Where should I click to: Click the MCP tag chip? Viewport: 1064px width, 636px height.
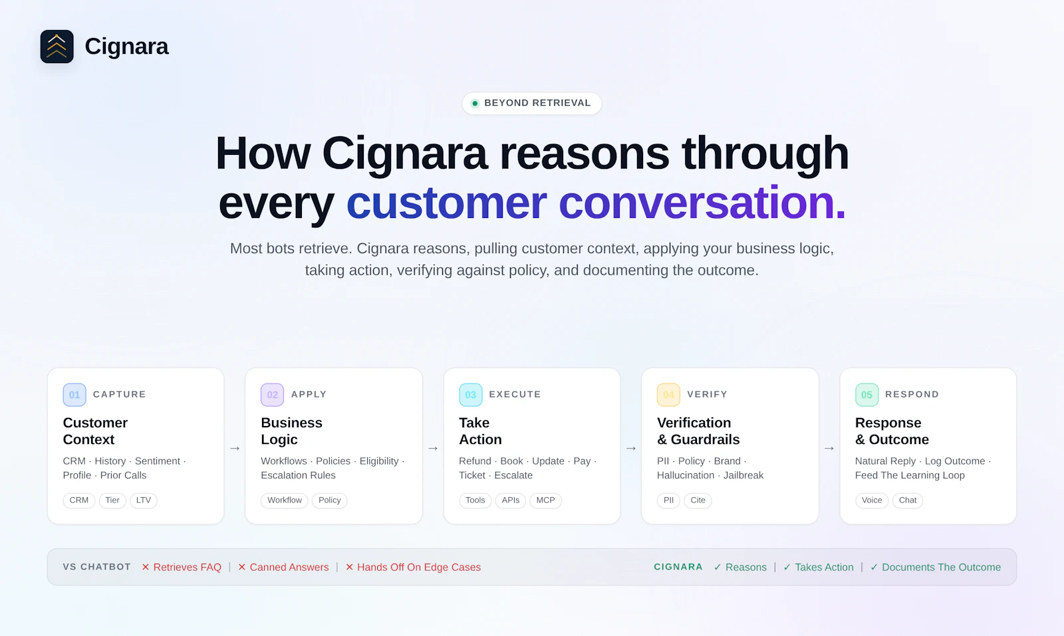[x=545, y=500]
